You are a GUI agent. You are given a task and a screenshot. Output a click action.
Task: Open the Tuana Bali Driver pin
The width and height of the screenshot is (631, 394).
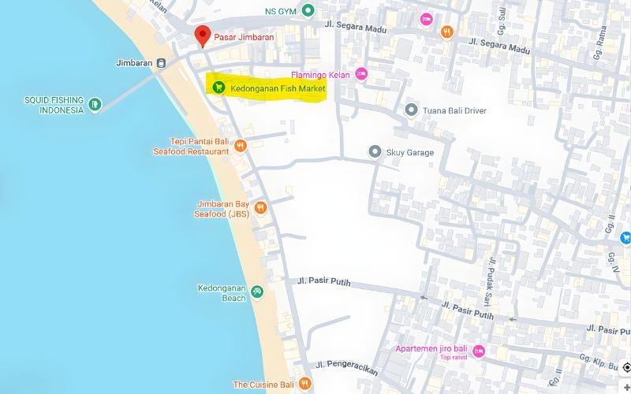(411, 110)
